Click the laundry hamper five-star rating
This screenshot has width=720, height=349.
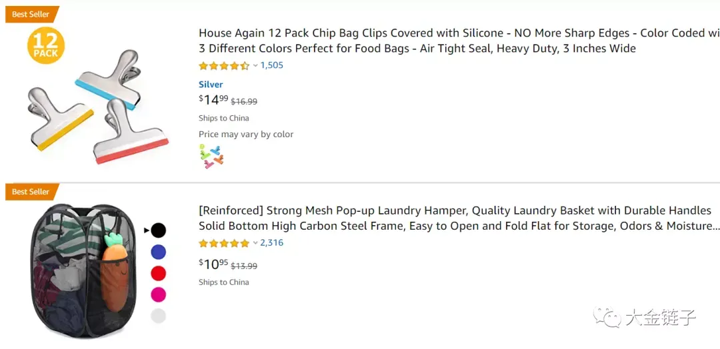[223, 243]
